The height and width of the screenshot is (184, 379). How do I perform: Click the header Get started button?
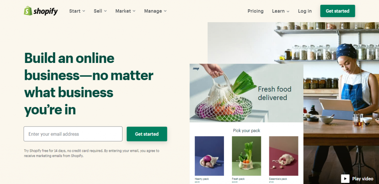click(338, 11)
